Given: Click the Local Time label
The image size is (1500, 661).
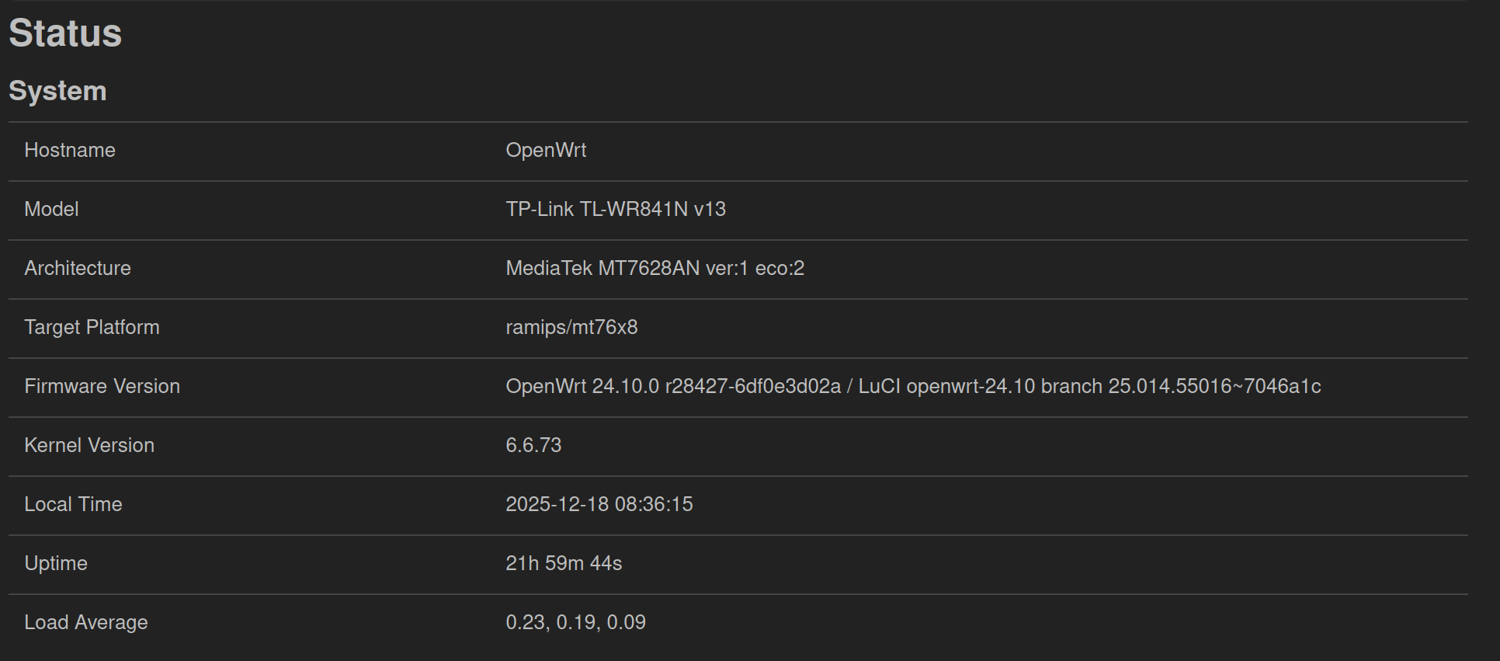Looking at the screenshot, I should tap(73, 504).
